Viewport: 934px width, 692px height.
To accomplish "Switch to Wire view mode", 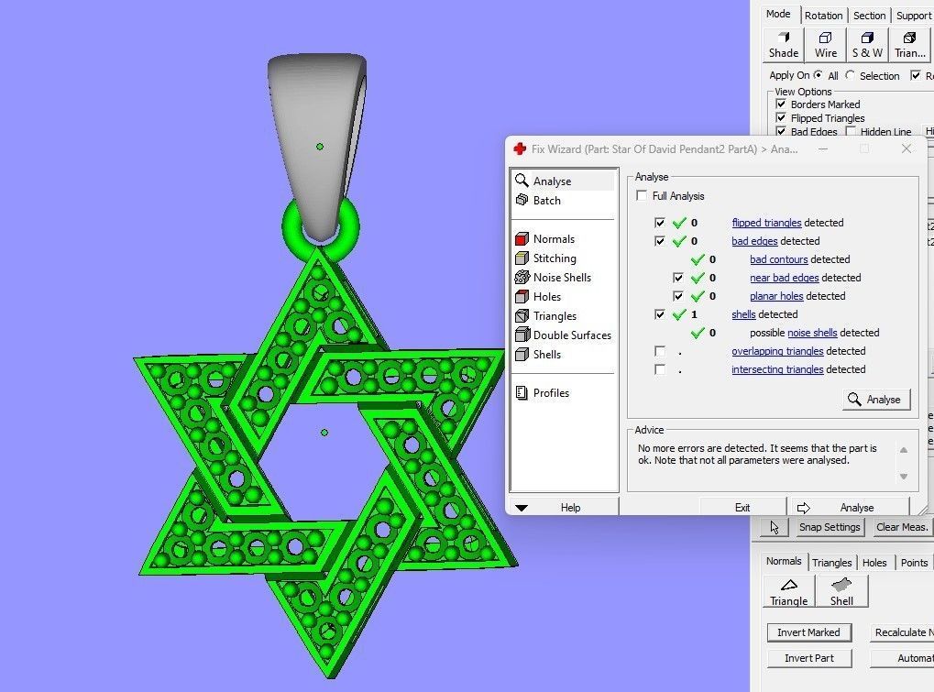I will [826, 45].
